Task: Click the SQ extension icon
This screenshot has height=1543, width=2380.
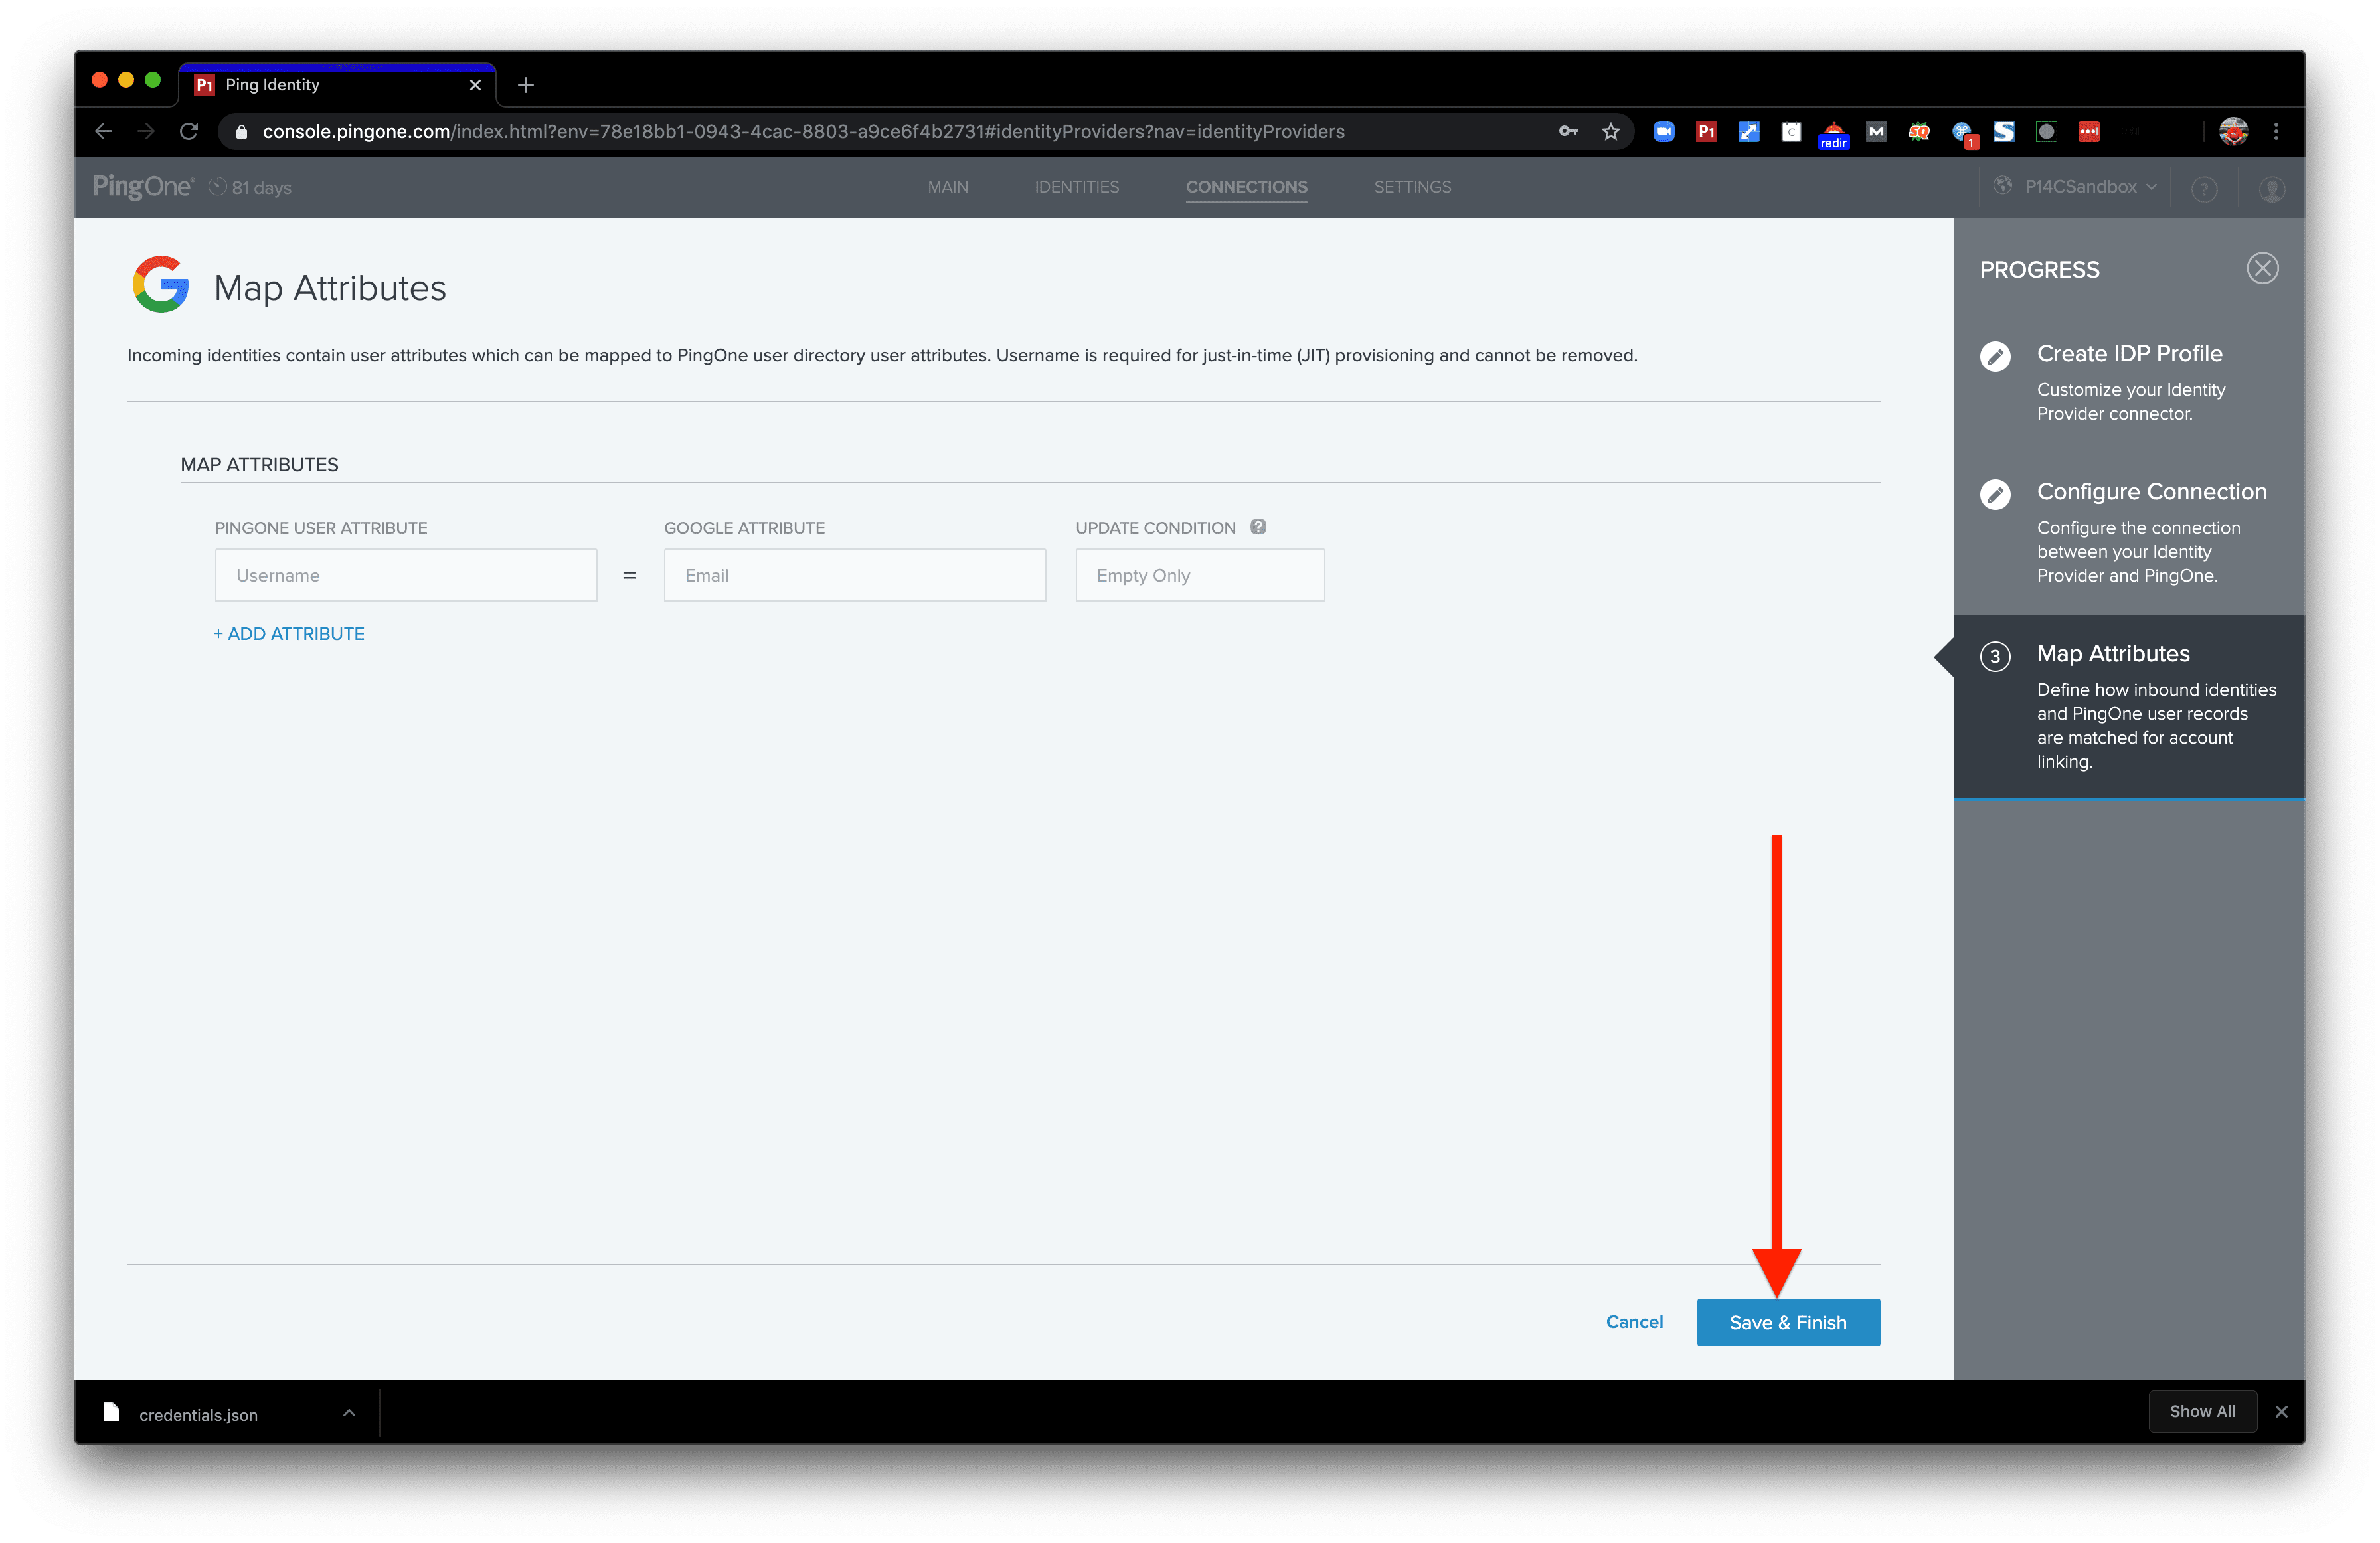Action: point(1918,132)
